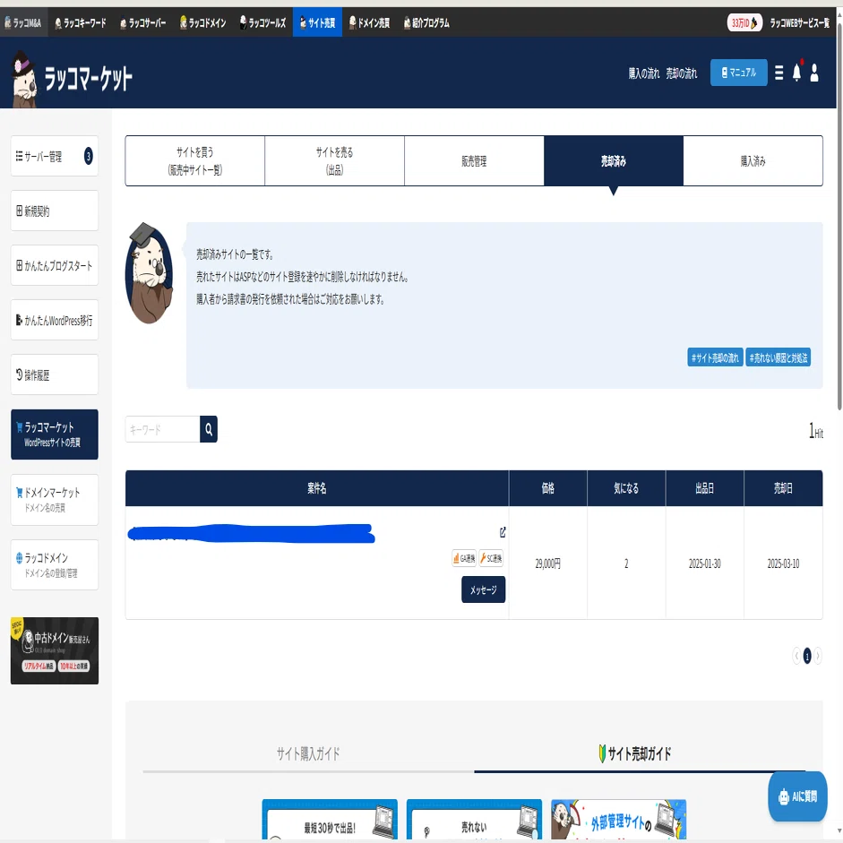Click the サーバー管理 count badge 3

point(88,156)
